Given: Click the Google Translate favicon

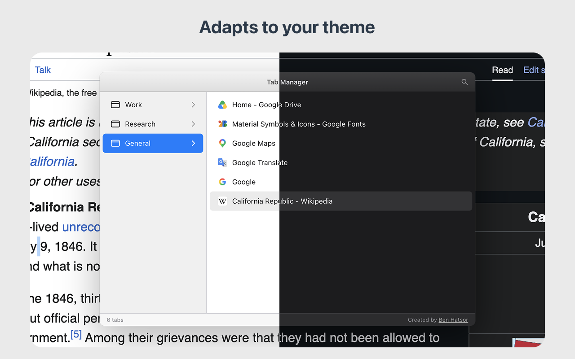Looking at the screenshot, I should point(222,162).
